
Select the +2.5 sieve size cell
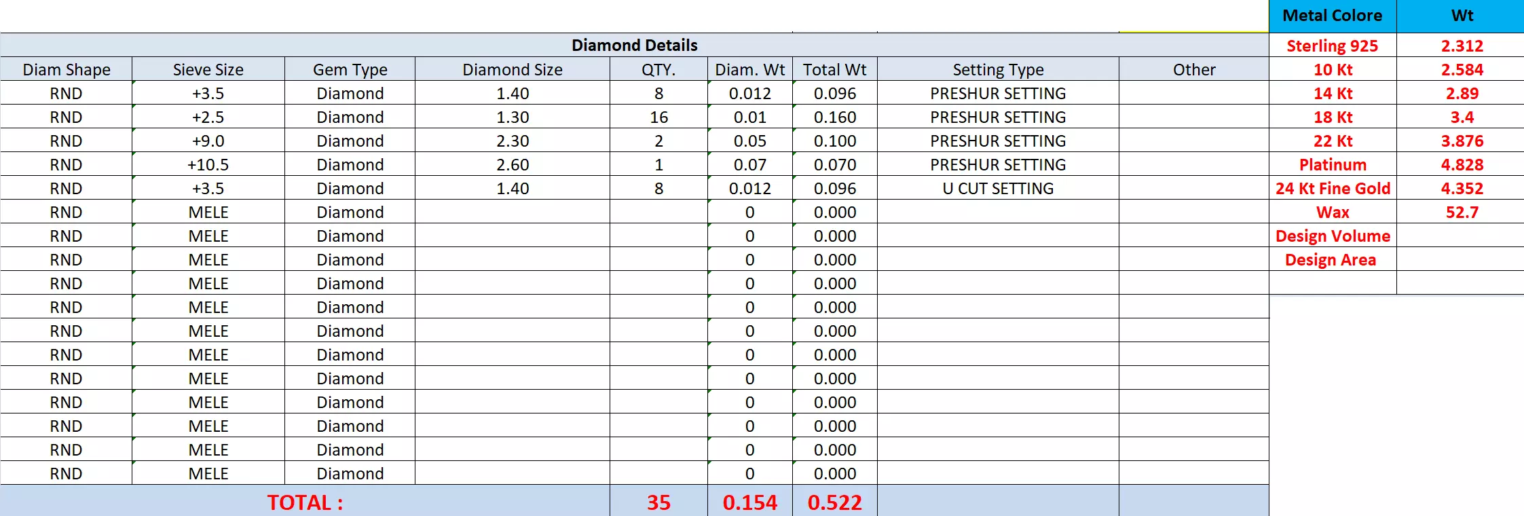point(208,117)
